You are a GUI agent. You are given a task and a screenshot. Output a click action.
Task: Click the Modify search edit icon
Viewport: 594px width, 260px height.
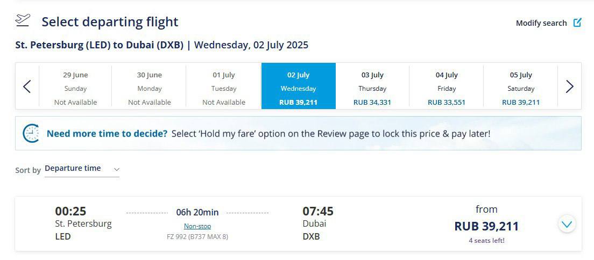click(x=577, y=23)
